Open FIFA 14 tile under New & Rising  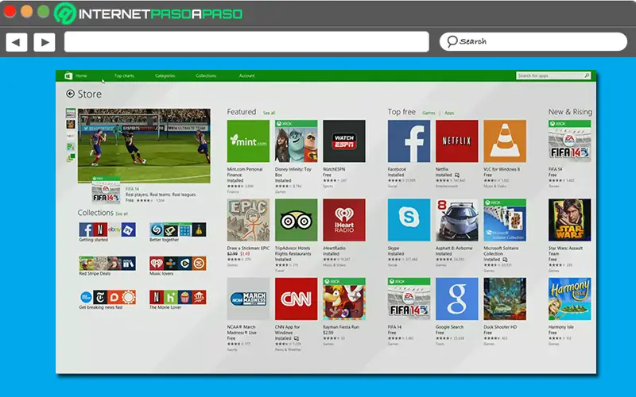tap(569, 141)
